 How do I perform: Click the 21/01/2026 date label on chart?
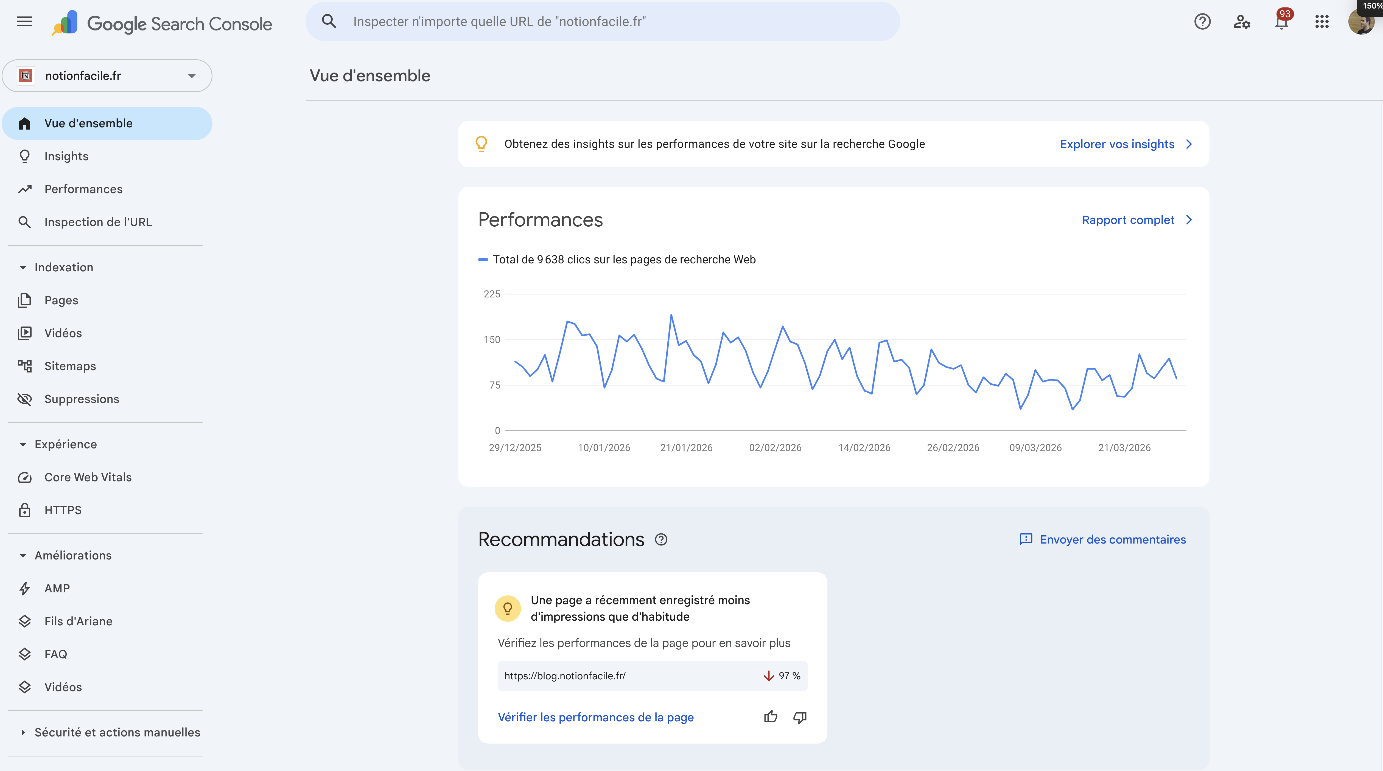(686, 448)
